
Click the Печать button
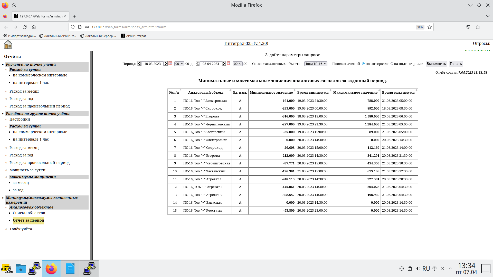tap(456, 64)
